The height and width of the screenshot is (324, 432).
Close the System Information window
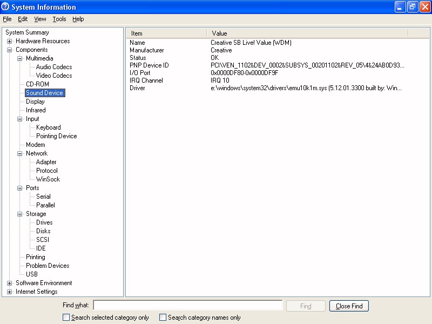pos(425,7)
